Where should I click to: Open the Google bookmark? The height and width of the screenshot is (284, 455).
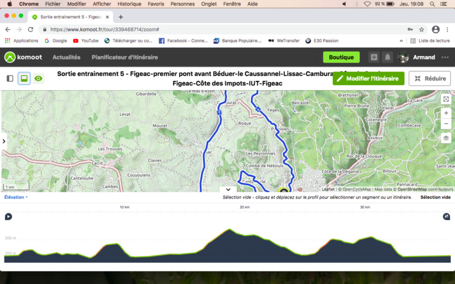(56, 41)
